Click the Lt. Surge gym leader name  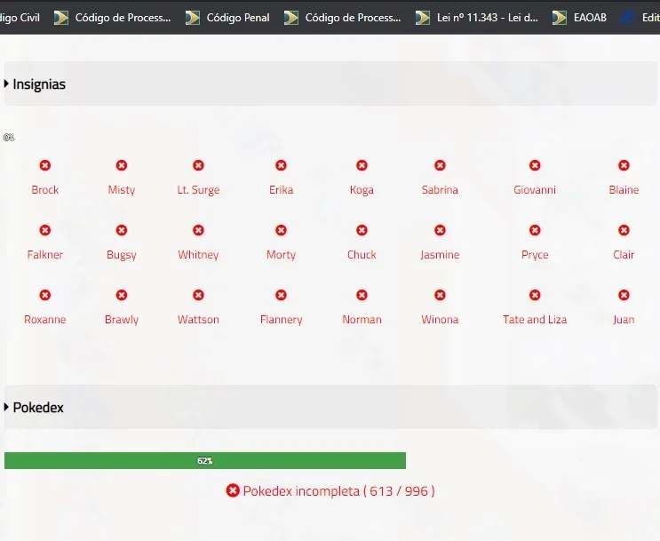tap(198, 190)
